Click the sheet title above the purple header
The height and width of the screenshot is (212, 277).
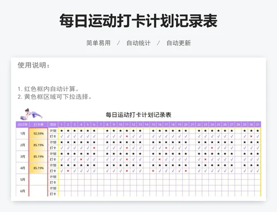(138, 115)
